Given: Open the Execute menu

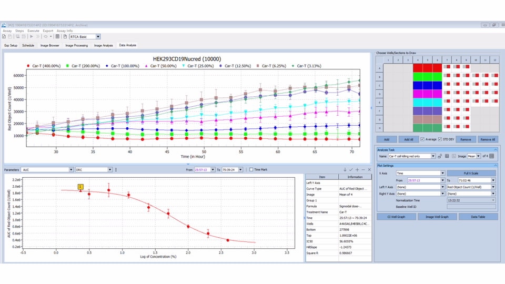Looking at the screenshot, I should click(33, 31).
